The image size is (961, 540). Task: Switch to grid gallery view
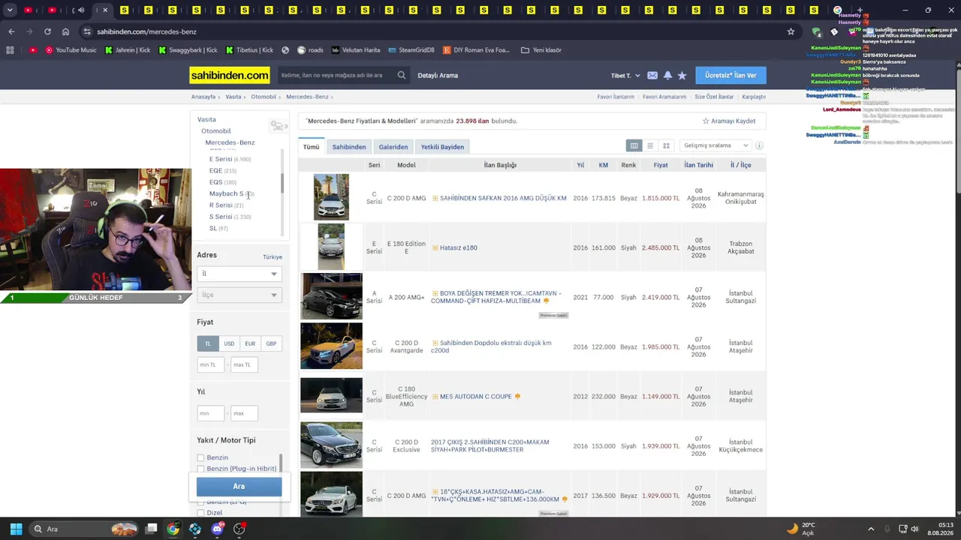[666, 145]
